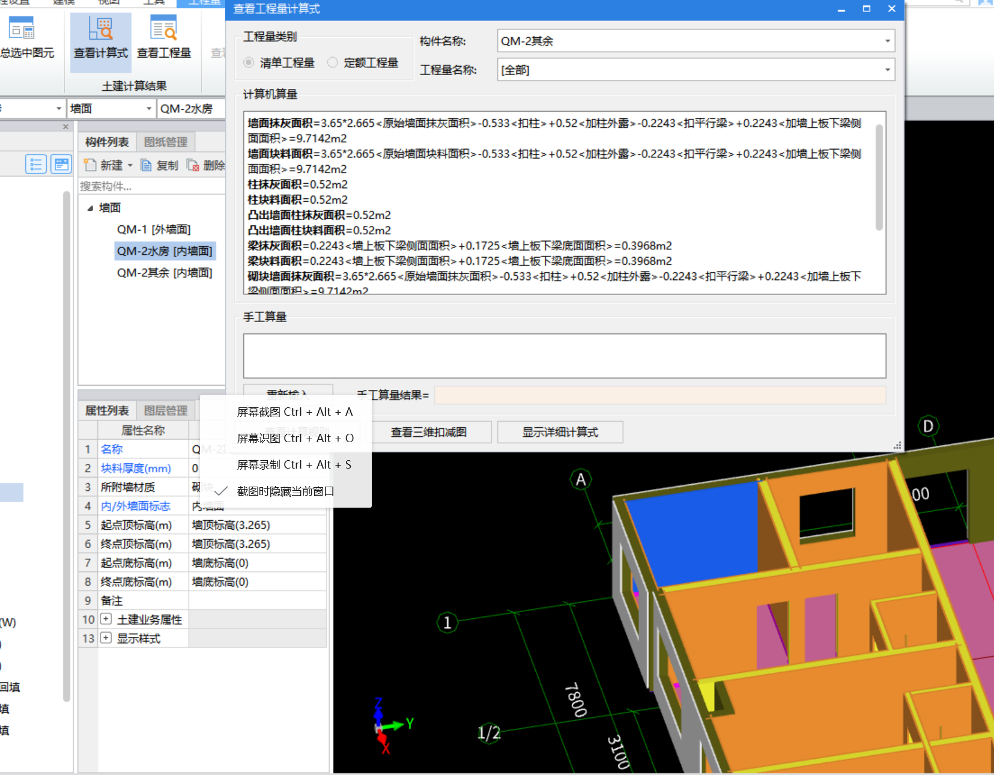
Task: Select QM-1 [外墙面] in component tree
Action: coord(154,229)
